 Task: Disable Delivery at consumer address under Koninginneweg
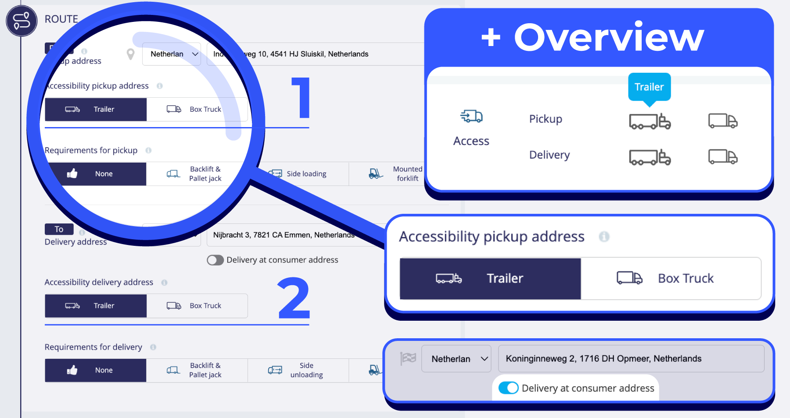[509, 388]
